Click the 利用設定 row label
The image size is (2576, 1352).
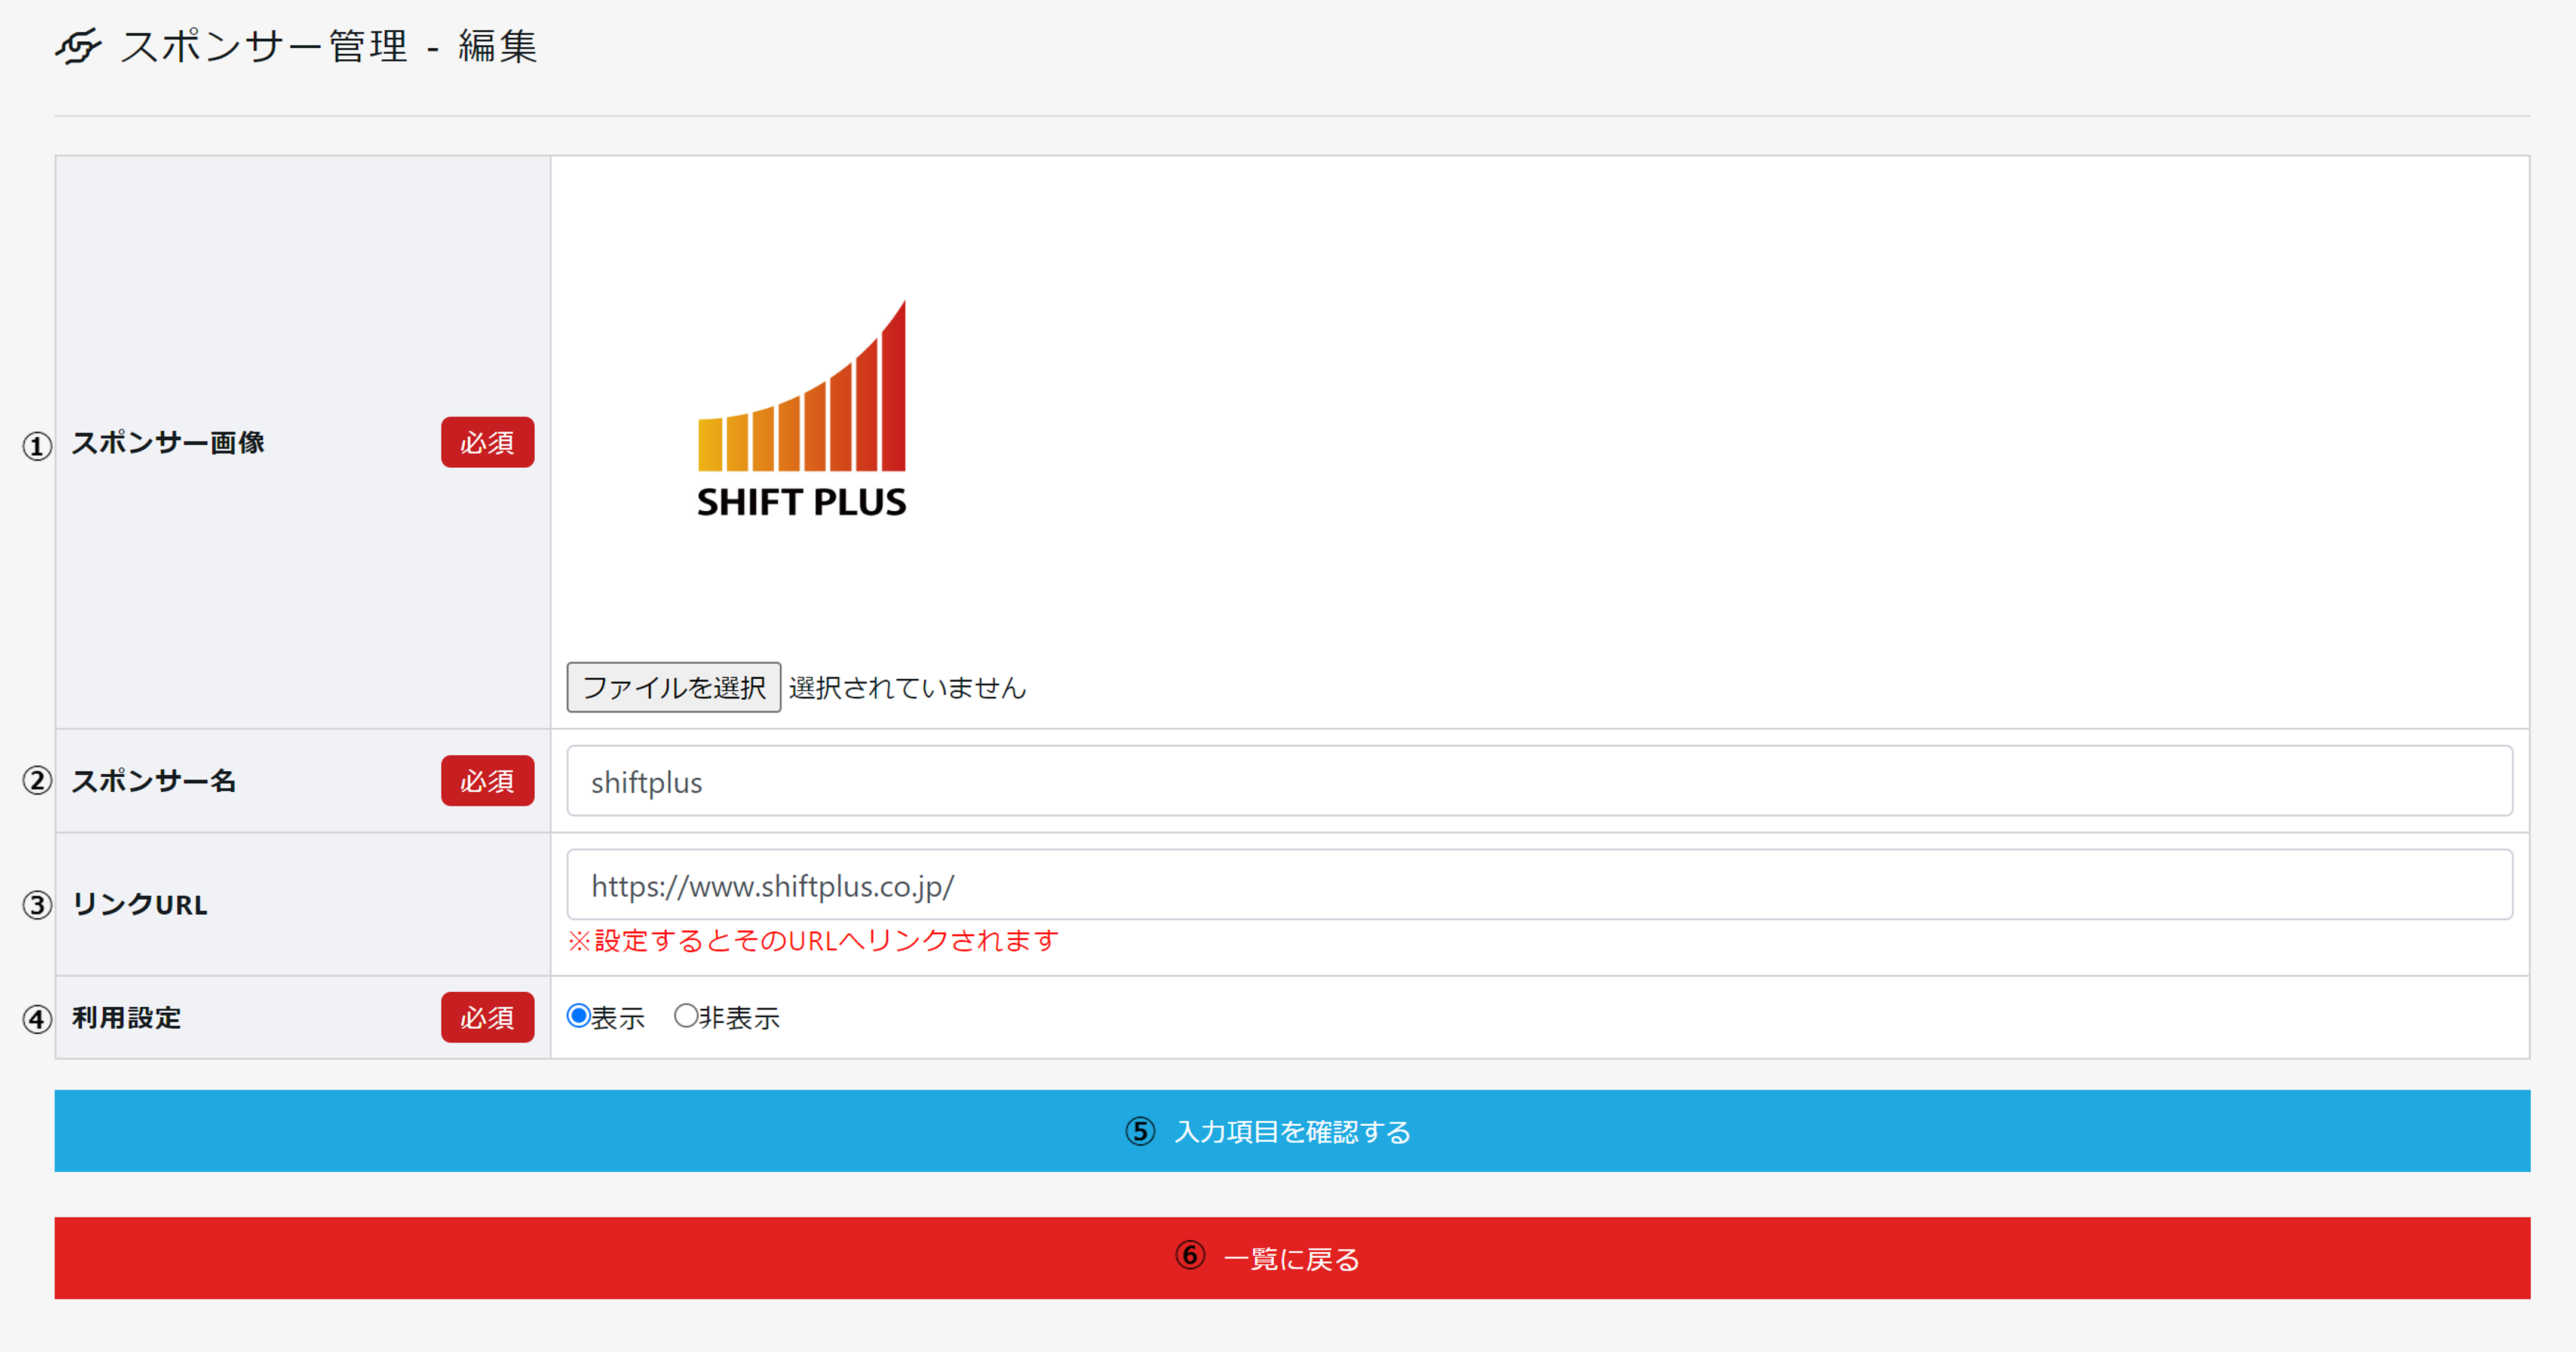127,1018
